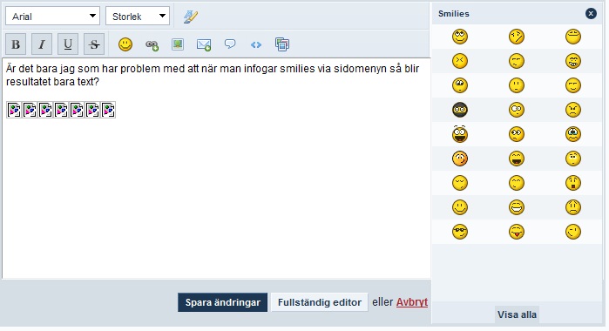Click Visa alla in Smilies panel

[517, 314]
